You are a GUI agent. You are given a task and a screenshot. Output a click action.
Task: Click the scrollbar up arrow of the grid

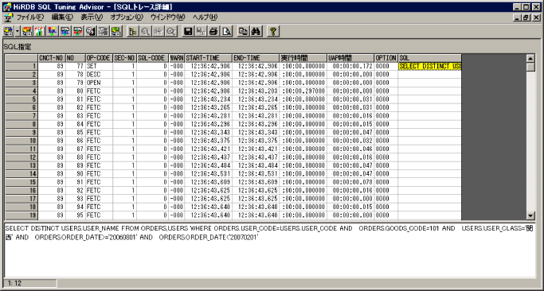(530, 58)
